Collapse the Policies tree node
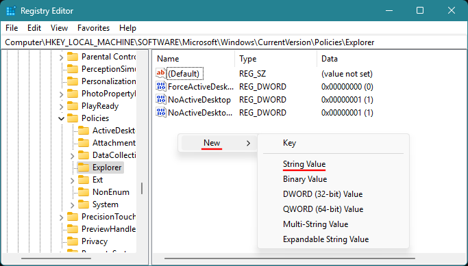The width and height of the screenshot is (468, 266). click(61, 118)
